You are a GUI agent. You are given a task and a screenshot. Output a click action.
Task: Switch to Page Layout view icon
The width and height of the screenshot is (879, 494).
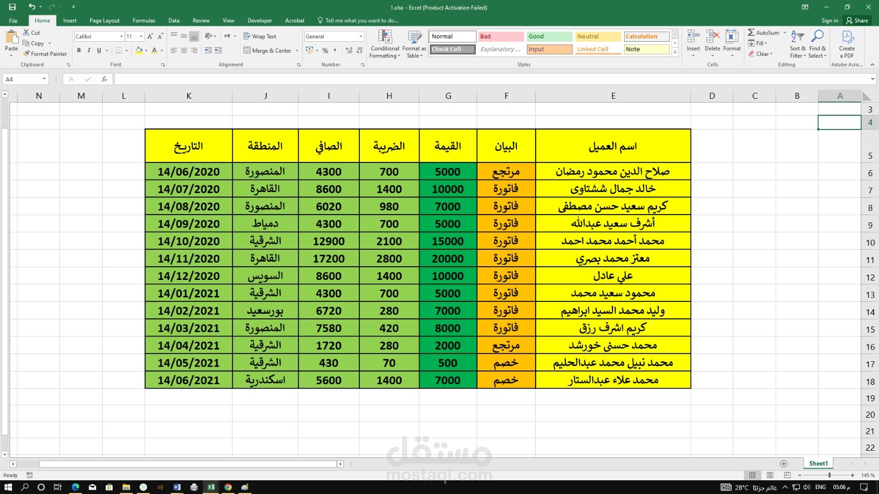point(770,475)
